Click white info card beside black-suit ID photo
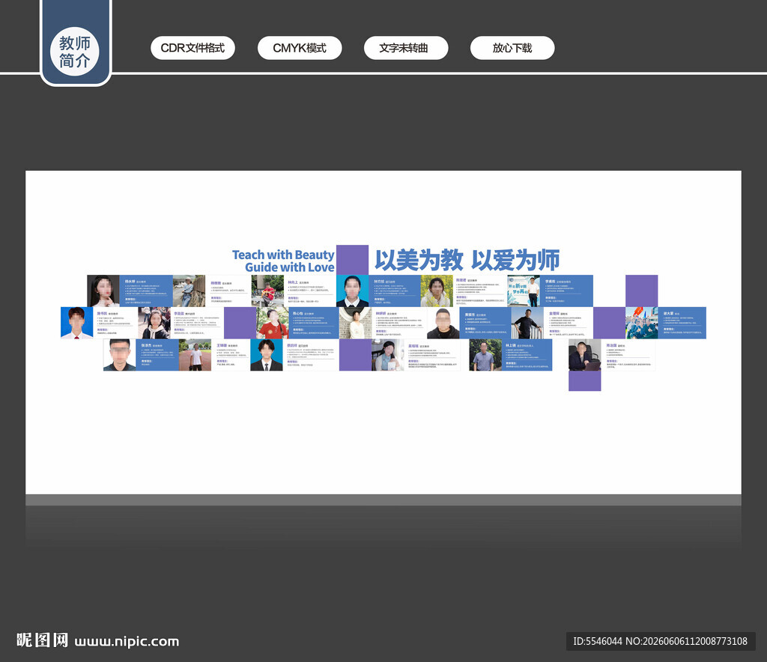Image resolution: width=767 pixels, height=662 pixels. tap(311, 355)
